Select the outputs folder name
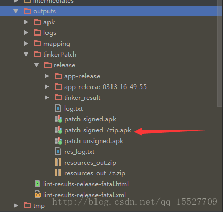 pos(44,11)
